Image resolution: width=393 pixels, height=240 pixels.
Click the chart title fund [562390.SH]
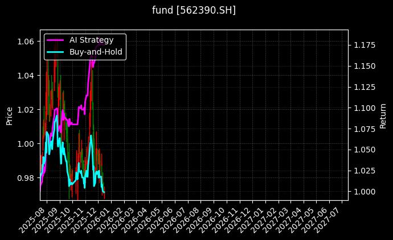(x=194, y=10)
